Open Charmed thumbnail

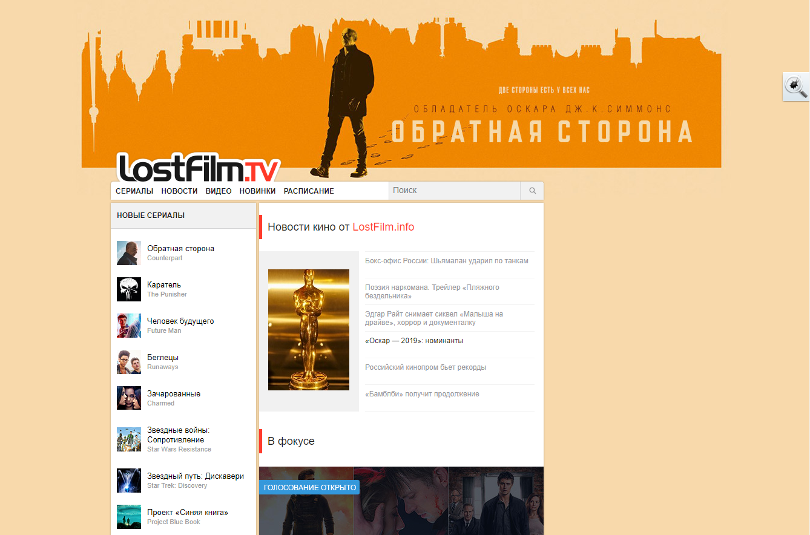point(129,398)
